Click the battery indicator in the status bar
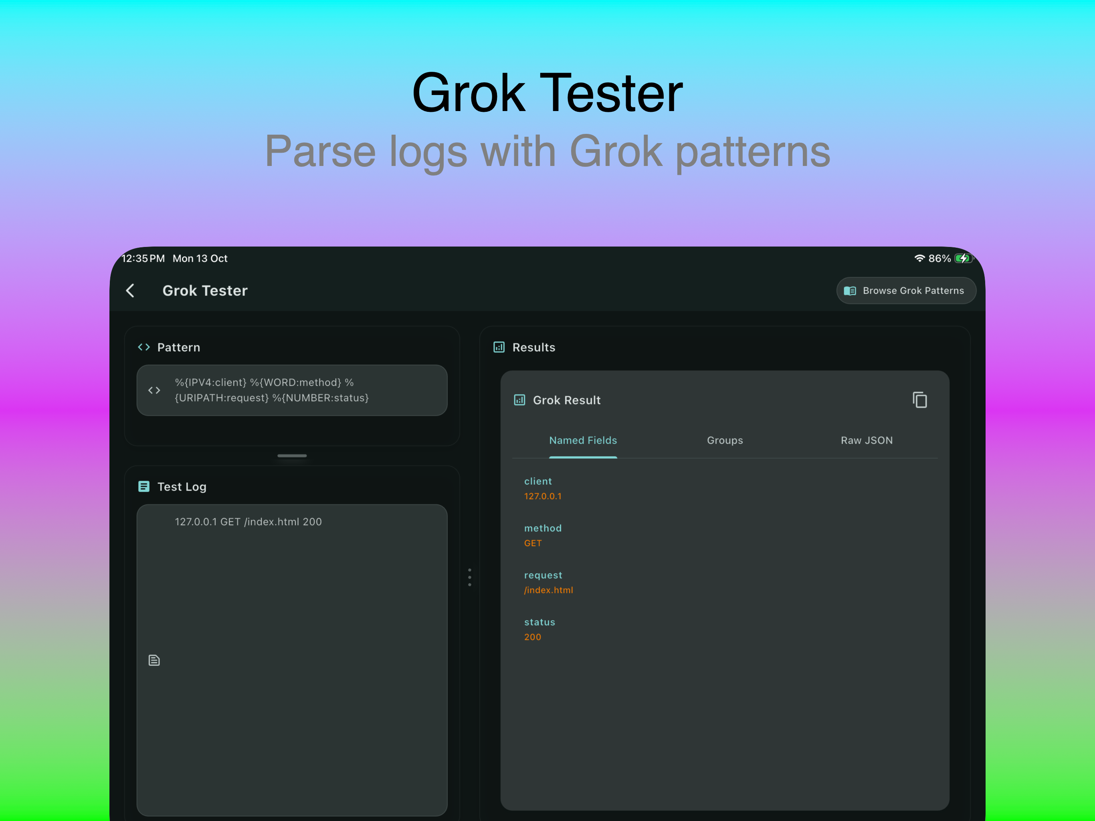Screen dimensions: 1095x821 (963, 258)
